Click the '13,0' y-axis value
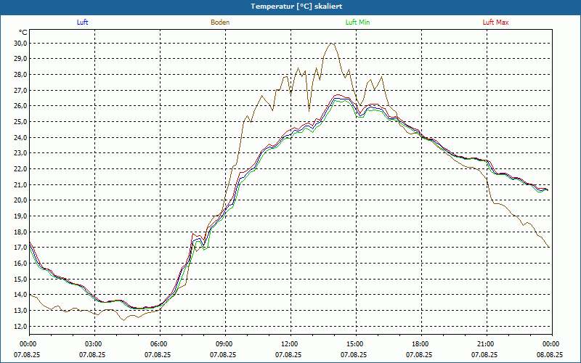581x363 pixels. [21, 311]
